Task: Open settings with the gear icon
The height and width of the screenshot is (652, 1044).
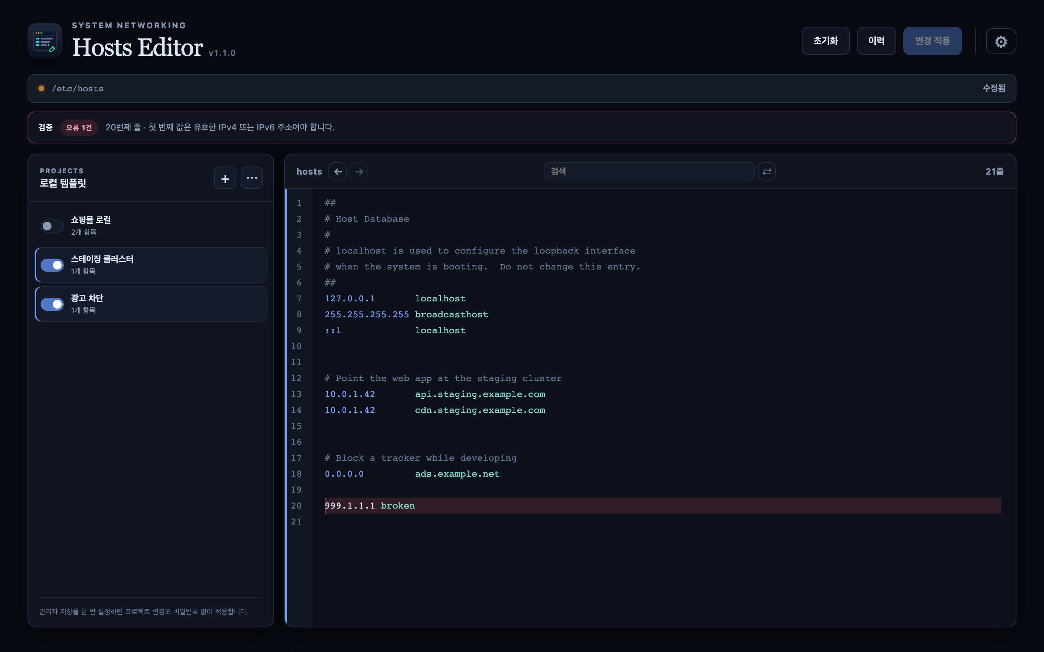Action: point(1000,41)
